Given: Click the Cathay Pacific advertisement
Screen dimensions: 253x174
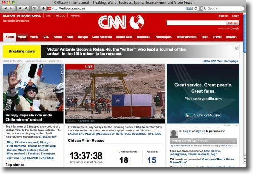Looking at the screenshot, I should [x=203, y=94].
